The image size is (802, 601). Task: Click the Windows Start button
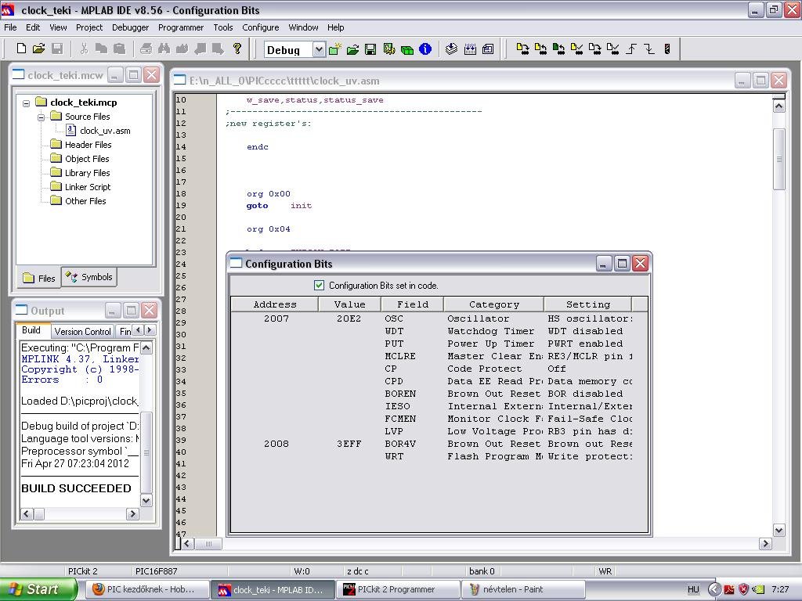point(35,589)
